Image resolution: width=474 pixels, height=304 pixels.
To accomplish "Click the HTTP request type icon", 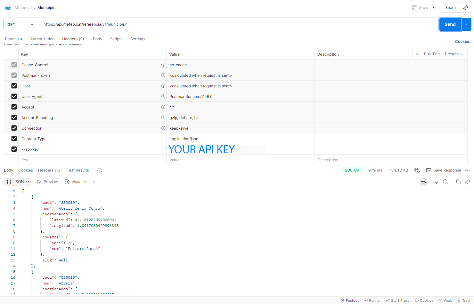I will pos(8,8).
